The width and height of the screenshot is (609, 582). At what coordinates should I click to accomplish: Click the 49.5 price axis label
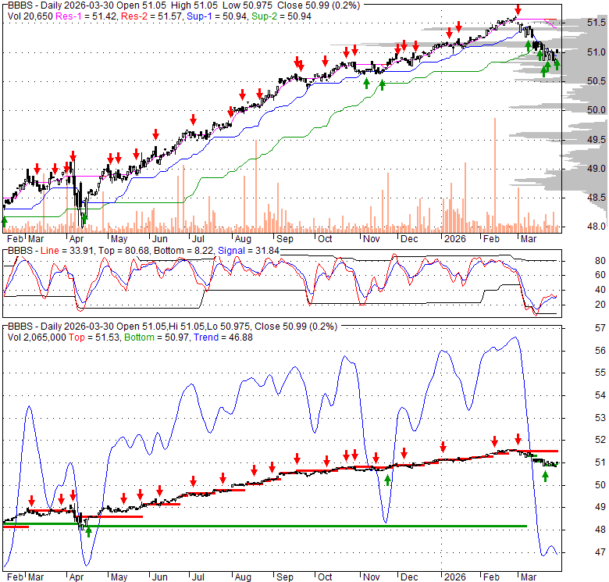596,140
